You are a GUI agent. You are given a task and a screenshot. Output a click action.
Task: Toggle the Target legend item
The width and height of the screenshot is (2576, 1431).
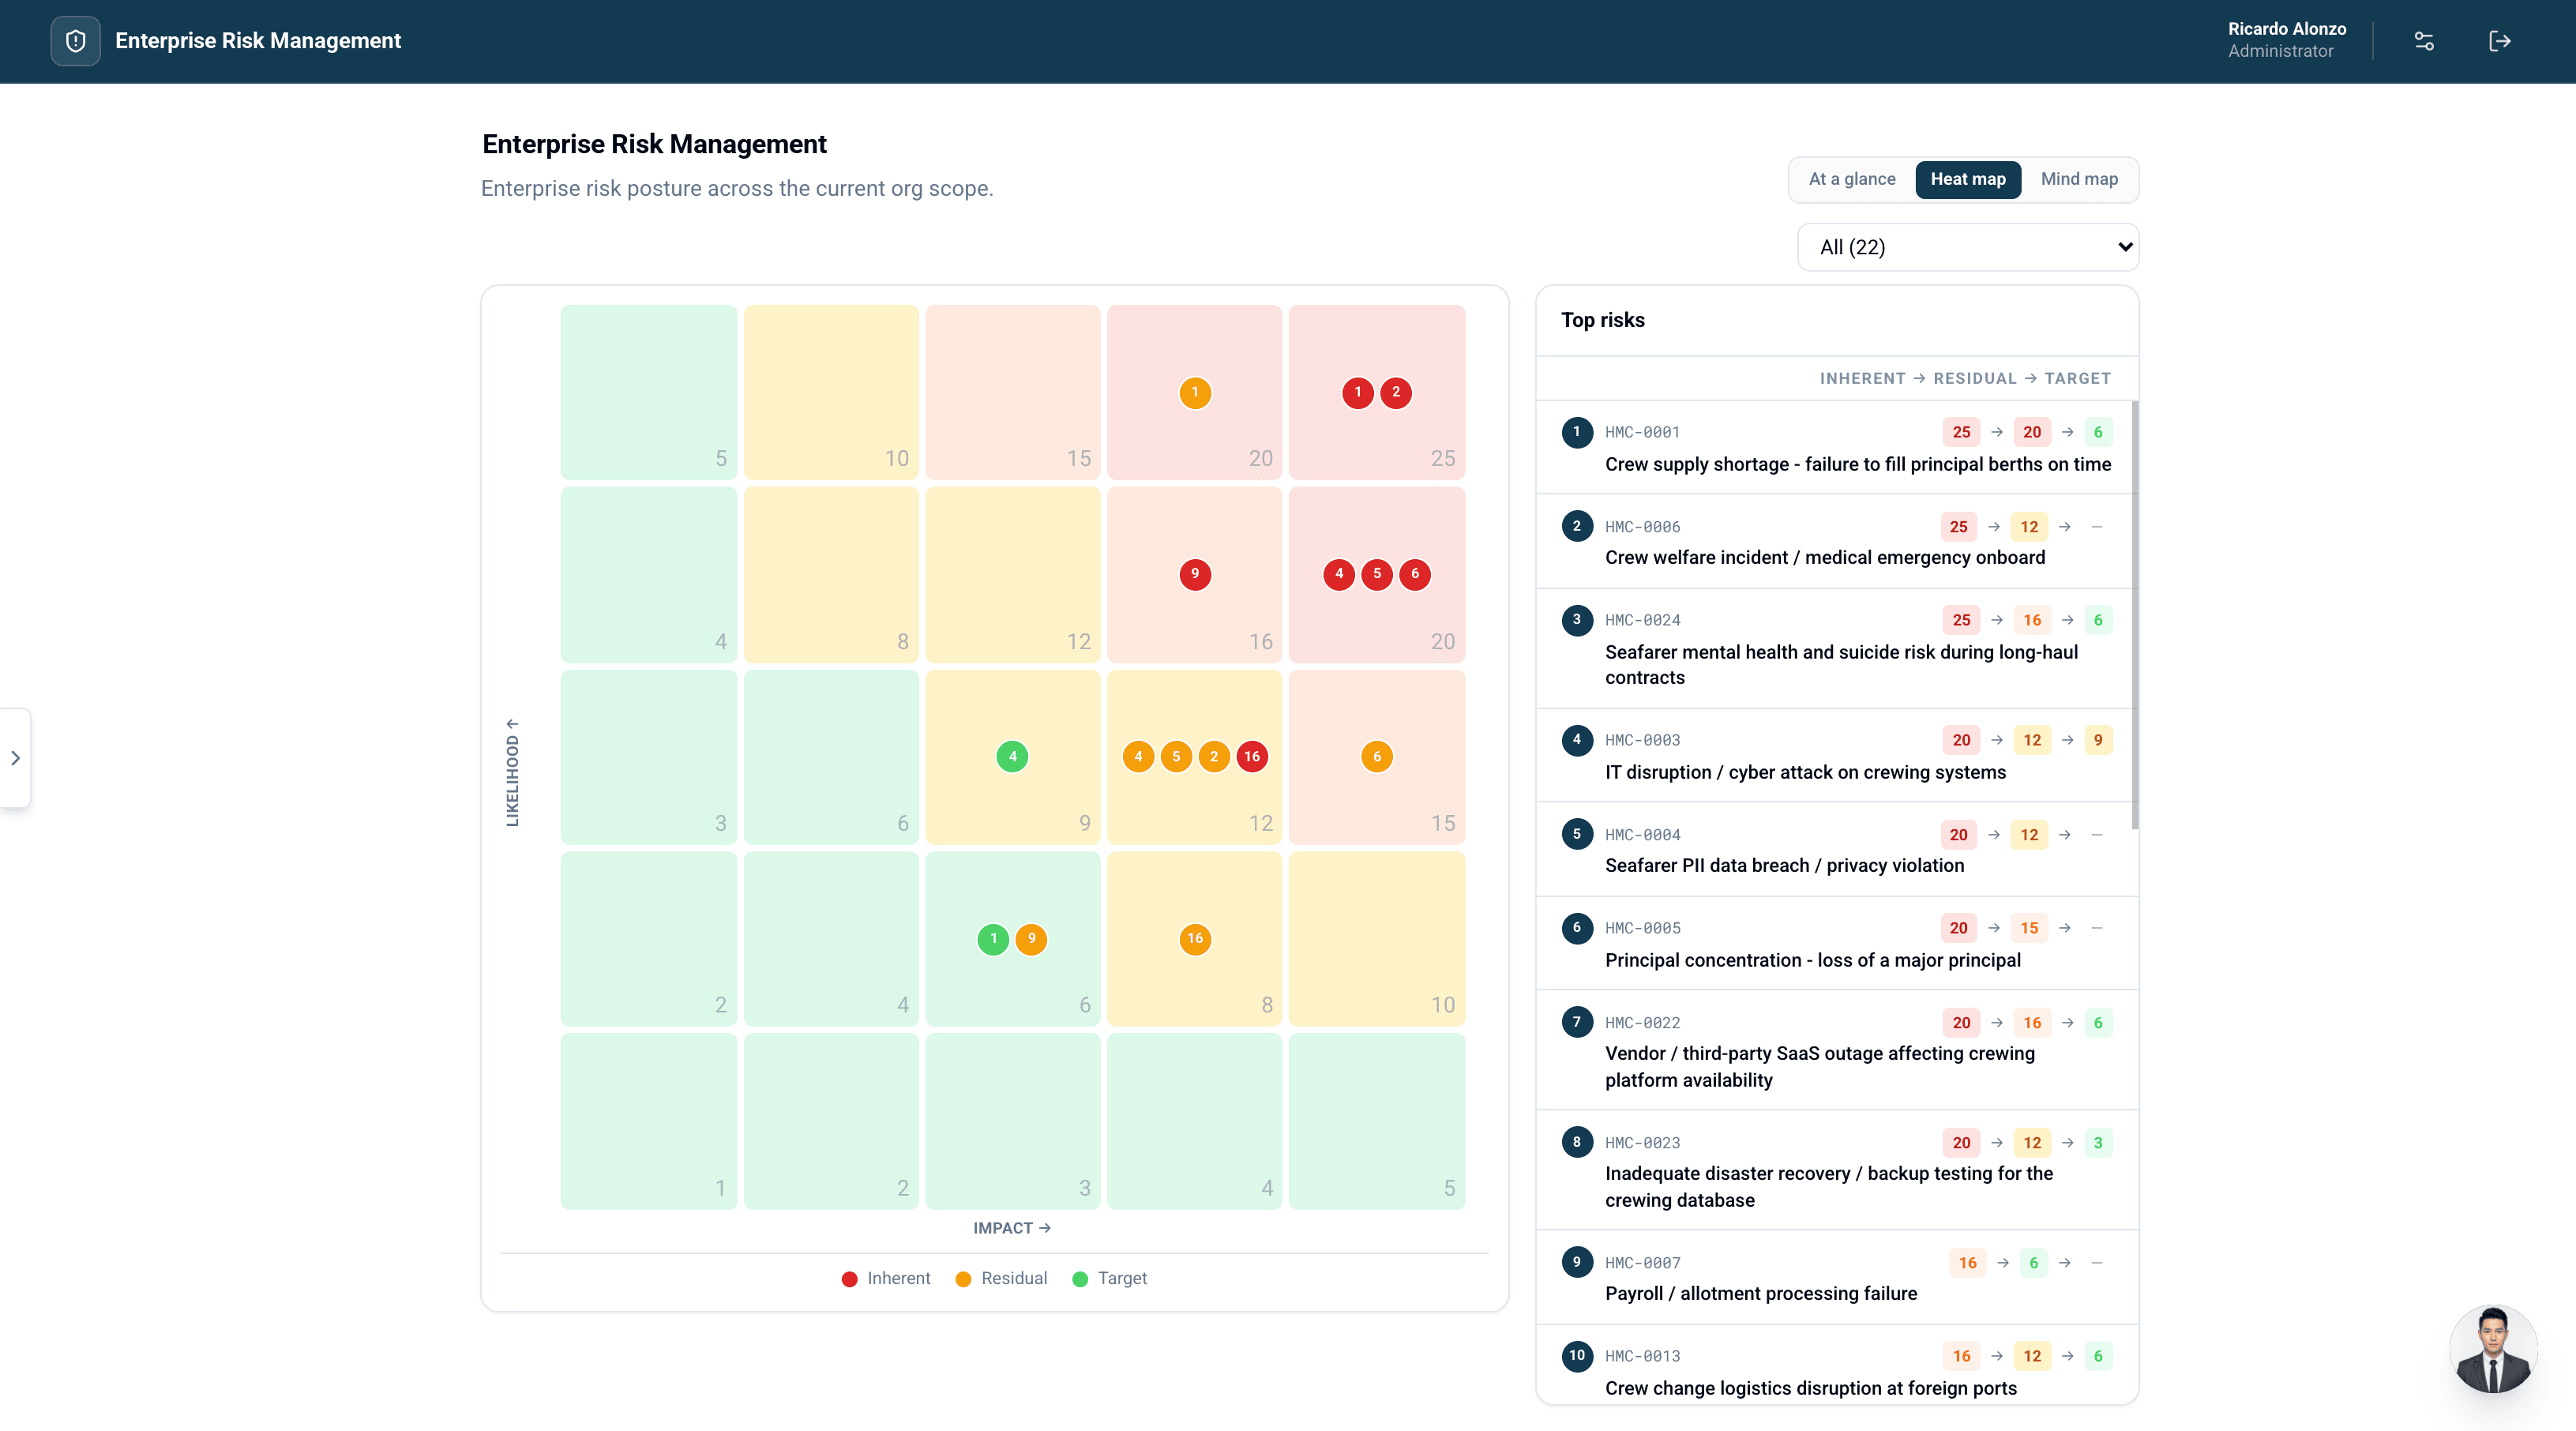1109,1278
